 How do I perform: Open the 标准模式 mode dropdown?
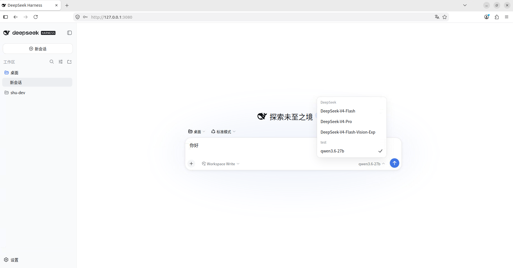pyautogui.click(x=223, y=132)
